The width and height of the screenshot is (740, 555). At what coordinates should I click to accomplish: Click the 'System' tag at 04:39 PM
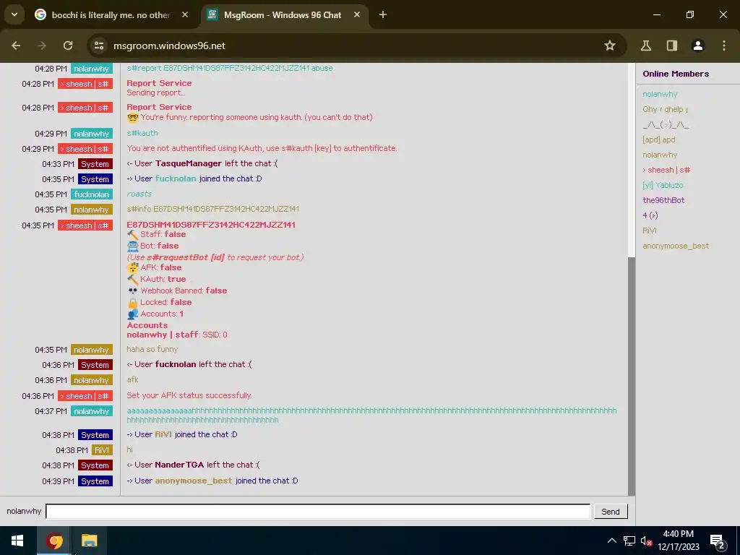click(x=95, y=481)
